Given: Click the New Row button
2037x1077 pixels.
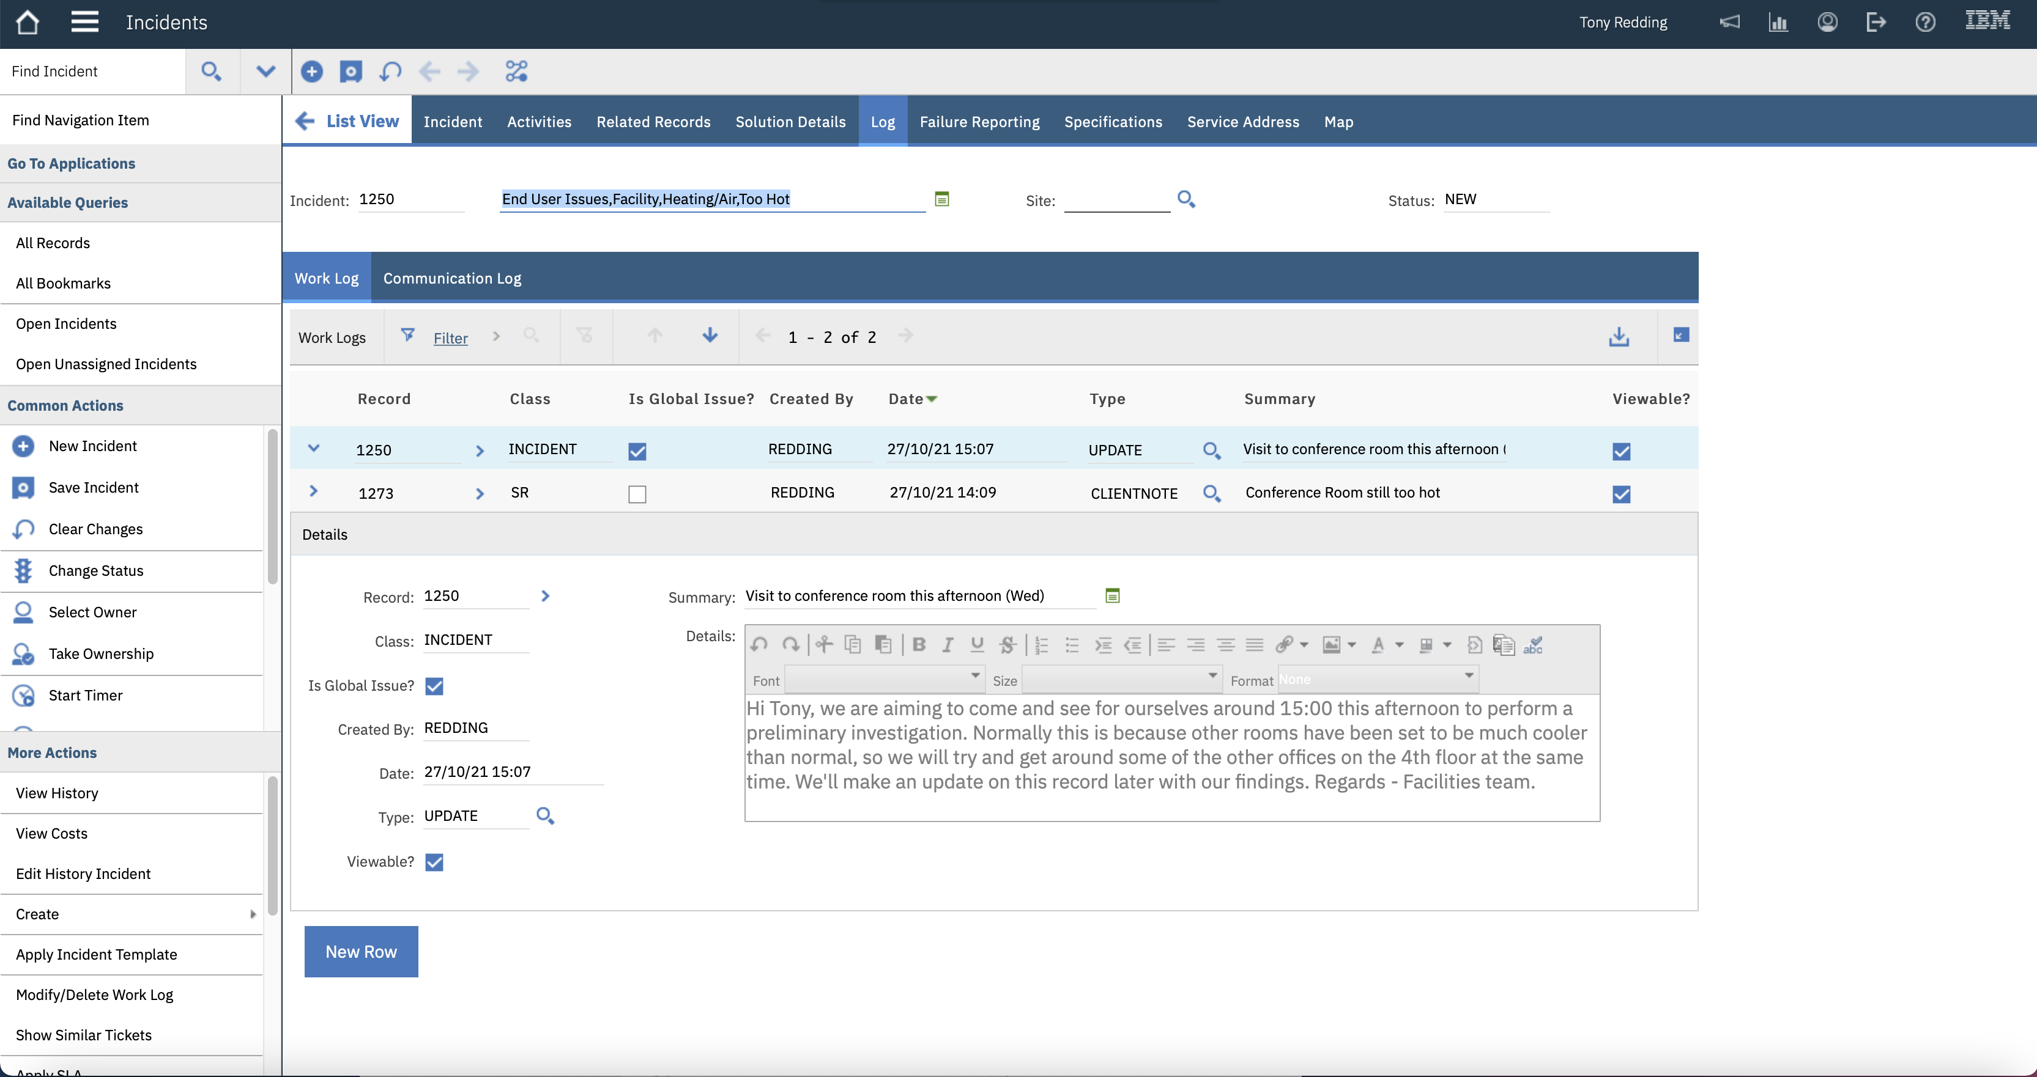Looking at the screenshot, I should [x=360, y=951].
